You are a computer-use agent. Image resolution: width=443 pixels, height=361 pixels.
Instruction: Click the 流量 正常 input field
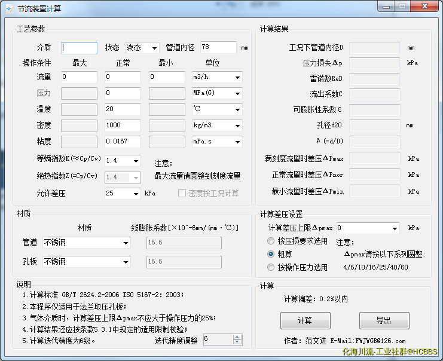tap(123, 77)
